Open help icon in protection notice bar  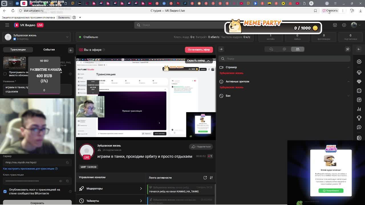(x=74, y=17)
